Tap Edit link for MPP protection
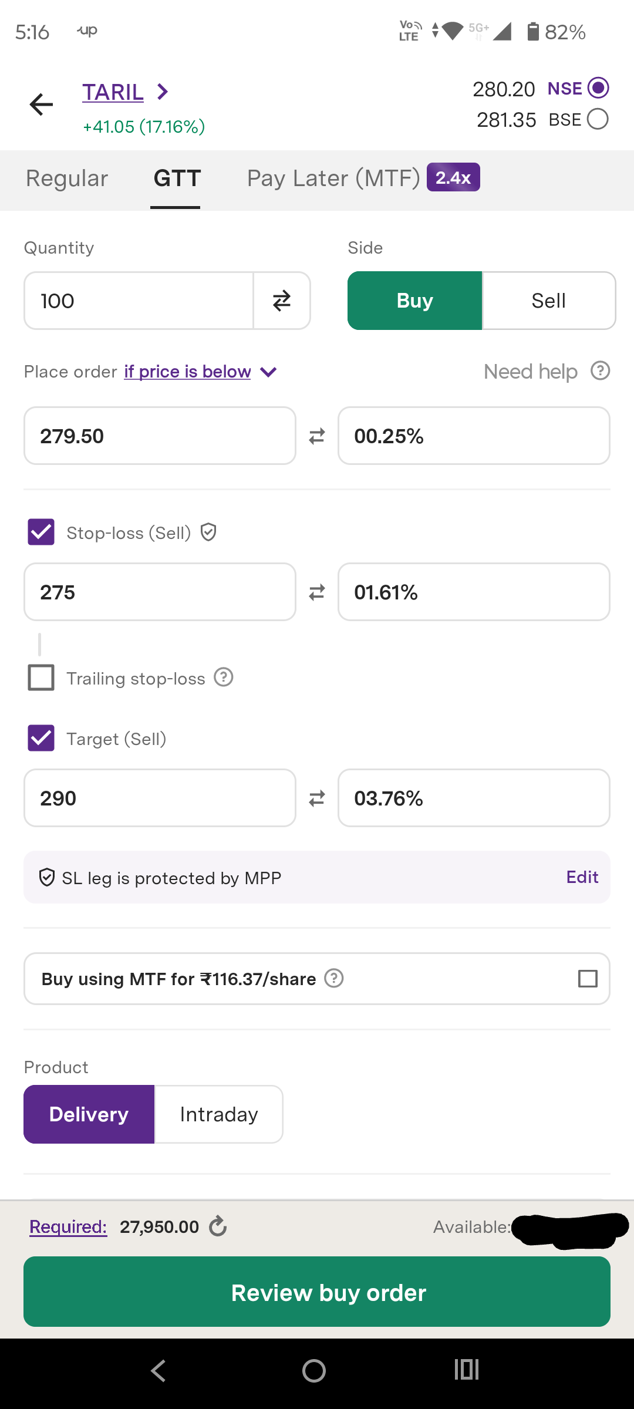The image size is (634, 1409). (x=582, y=877)
